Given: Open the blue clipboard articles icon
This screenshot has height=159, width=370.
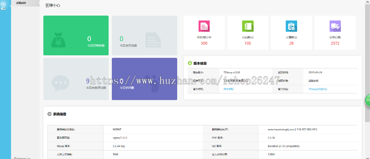Looking at the screenshot, I should coord(291,26).
